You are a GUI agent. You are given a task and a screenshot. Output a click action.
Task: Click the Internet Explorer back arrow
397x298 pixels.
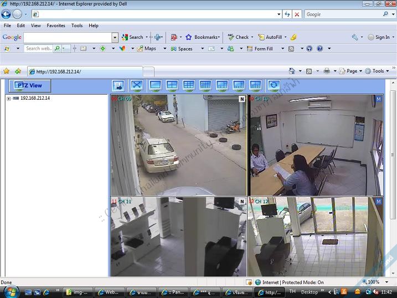click(x=6, y=14)
